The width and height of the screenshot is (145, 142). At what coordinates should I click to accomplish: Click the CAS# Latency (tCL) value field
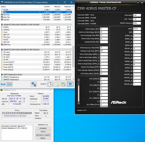pos(104,29)
